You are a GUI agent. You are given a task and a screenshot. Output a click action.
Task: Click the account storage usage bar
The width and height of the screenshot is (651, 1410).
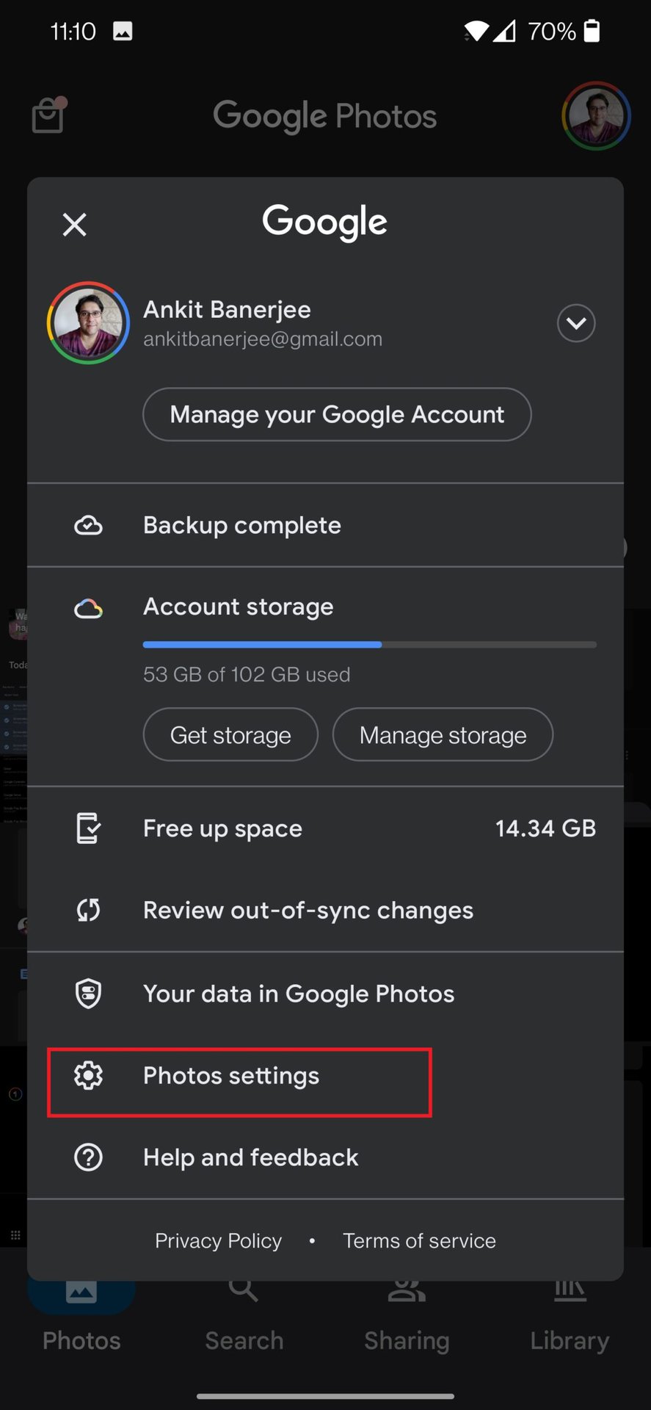[x=369, y=645]
